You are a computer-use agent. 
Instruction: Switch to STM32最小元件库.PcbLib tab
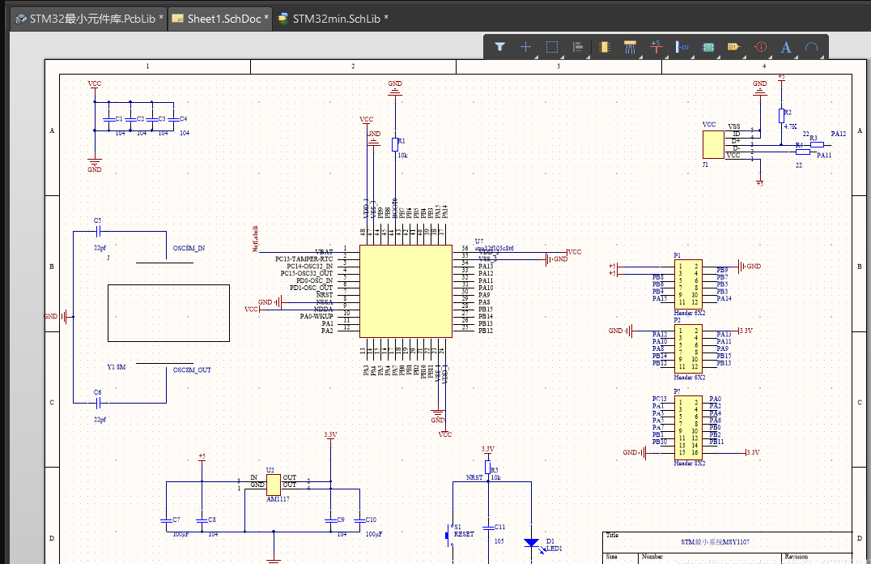tap(89, 19)
